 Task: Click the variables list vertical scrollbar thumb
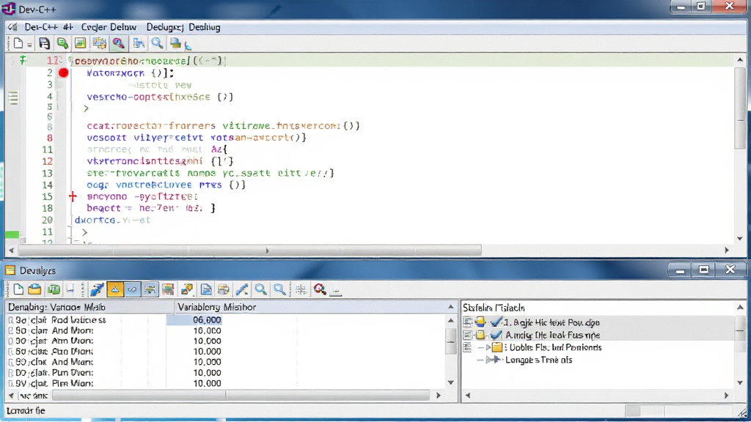tap(451, 341)
